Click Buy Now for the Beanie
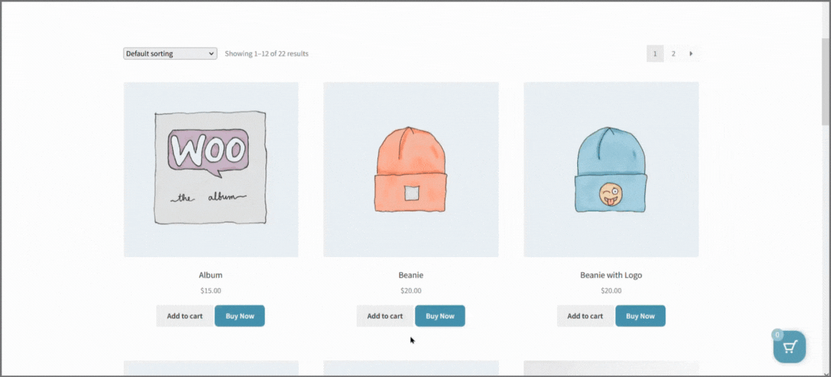 click(440, 316)
